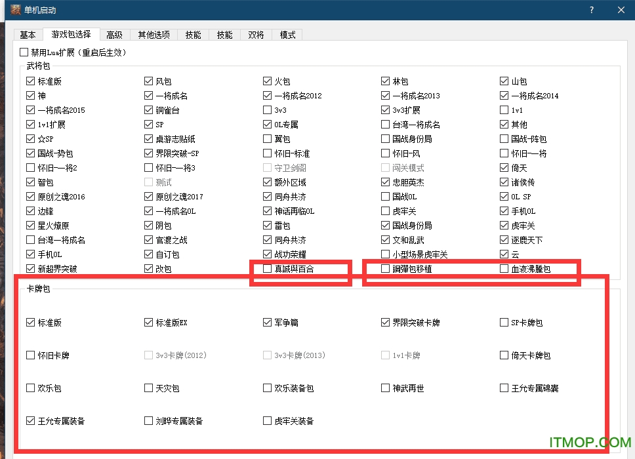
Task: Go to the 其他选项 tab
Action: [x=154, y=35]
